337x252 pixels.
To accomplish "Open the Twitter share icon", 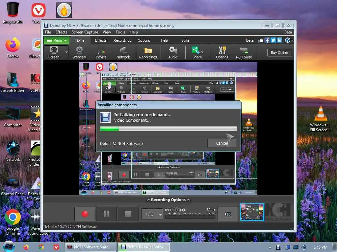I will point(273,40).
